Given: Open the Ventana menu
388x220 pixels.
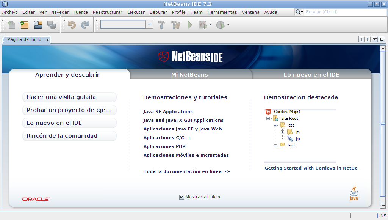Looking at the screenshot, I should tap(251, 12).
